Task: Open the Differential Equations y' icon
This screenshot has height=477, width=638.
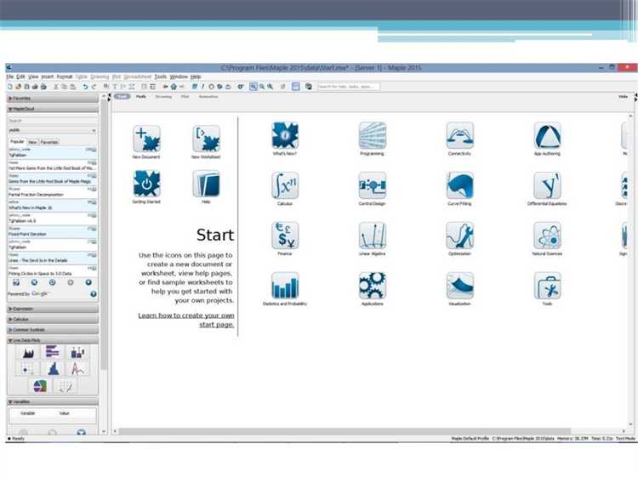Action: tap(547, 185)
